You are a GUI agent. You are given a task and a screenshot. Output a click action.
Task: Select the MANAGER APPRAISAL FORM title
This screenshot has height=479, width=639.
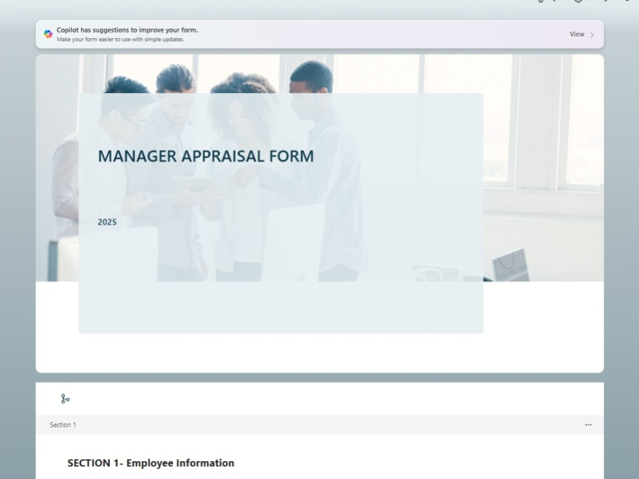206,156
